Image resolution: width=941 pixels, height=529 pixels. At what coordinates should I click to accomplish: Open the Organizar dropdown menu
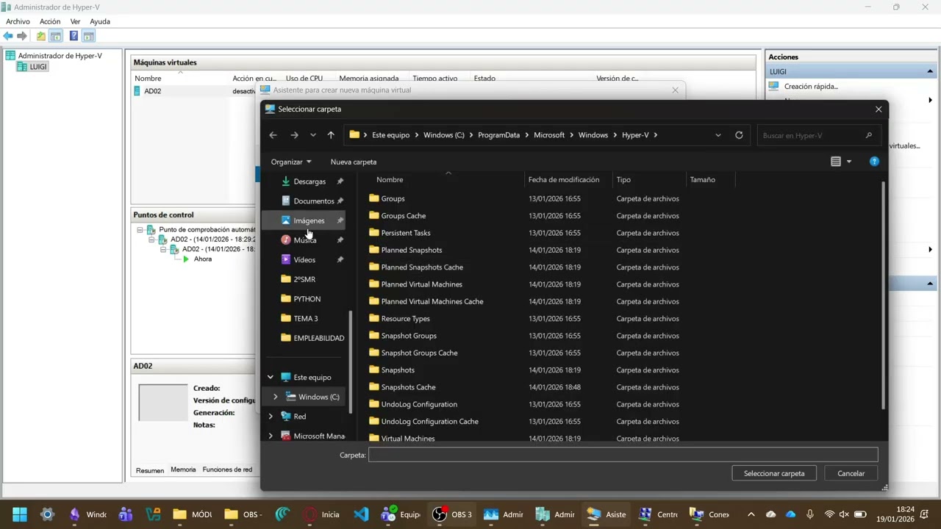[x=291, y=162]
